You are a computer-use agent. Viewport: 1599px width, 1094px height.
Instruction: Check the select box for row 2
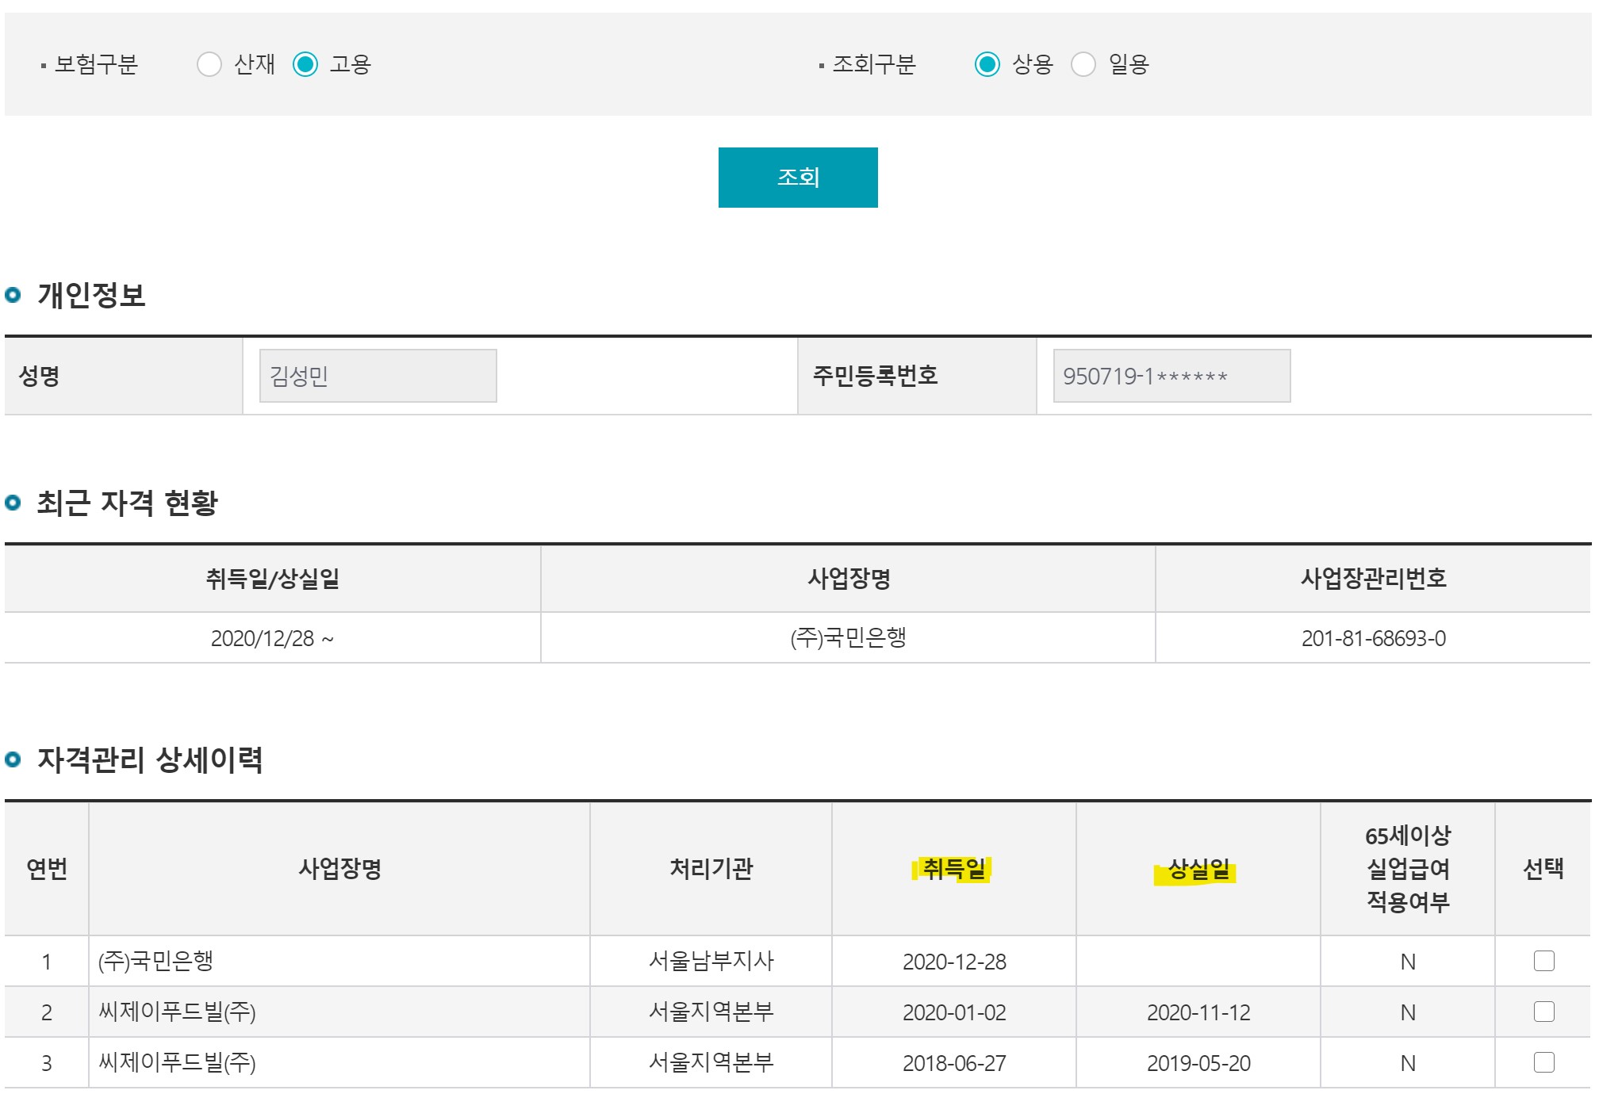[1543, 1012]
